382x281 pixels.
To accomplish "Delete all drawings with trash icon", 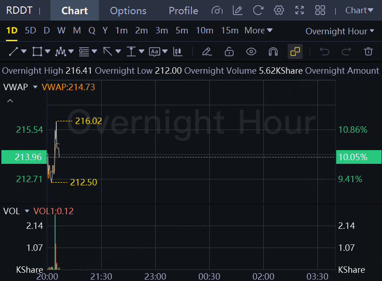I will [368, 52].
